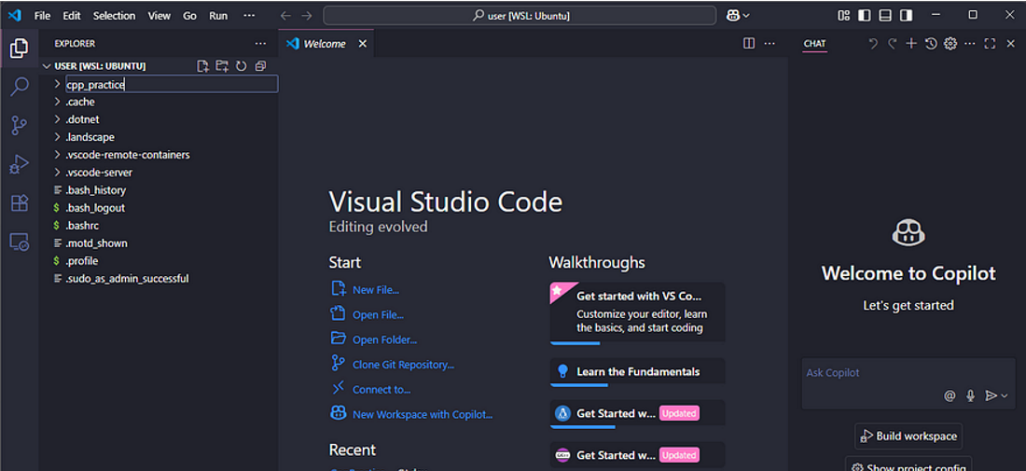
Task: Open the Copilot title bar dropdown arrow
Action: coord(746,16)
